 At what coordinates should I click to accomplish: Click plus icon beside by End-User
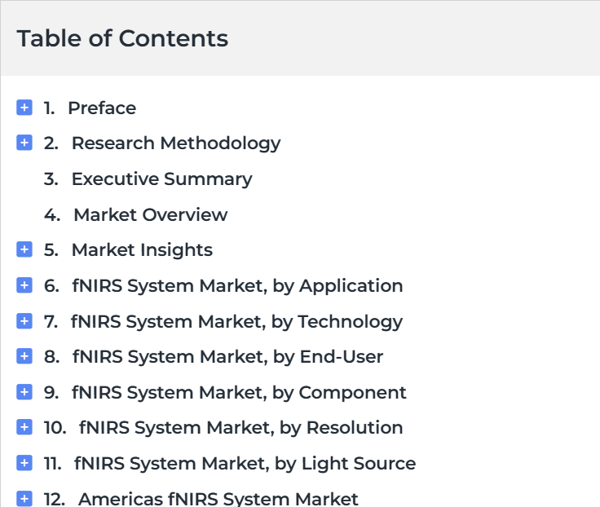[x=24, y=356]
